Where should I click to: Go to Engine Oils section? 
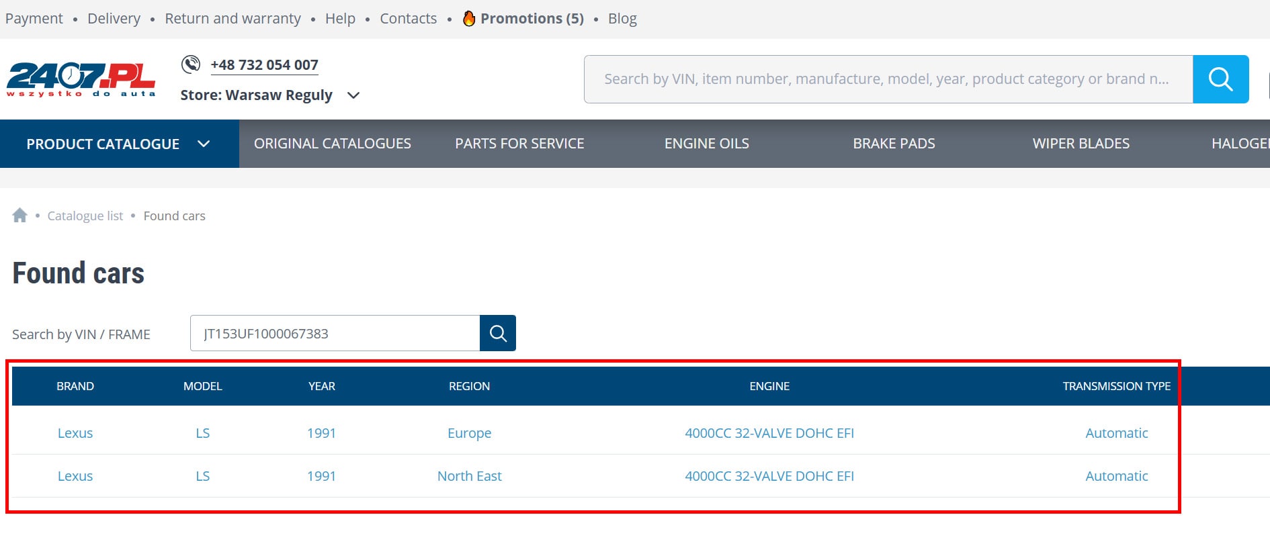coord(707,144)
